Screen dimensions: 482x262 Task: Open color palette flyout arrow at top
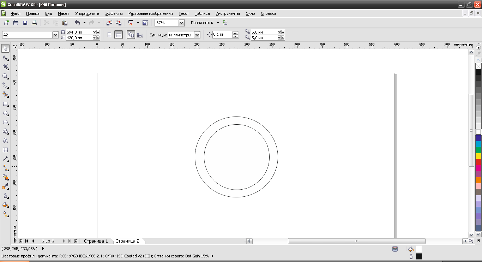(x=478, y=48)
